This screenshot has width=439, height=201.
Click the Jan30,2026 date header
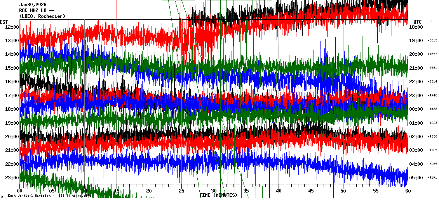(x=33, y=5)
